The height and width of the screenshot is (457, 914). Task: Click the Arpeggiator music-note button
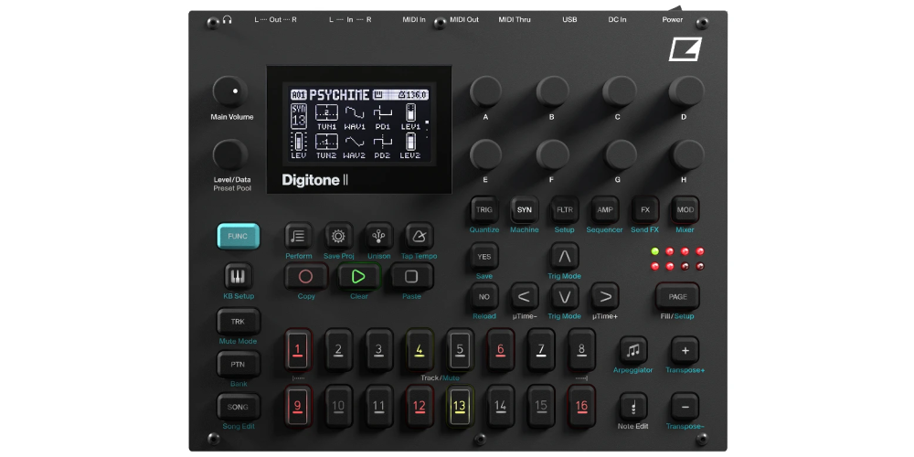[633, 350]
